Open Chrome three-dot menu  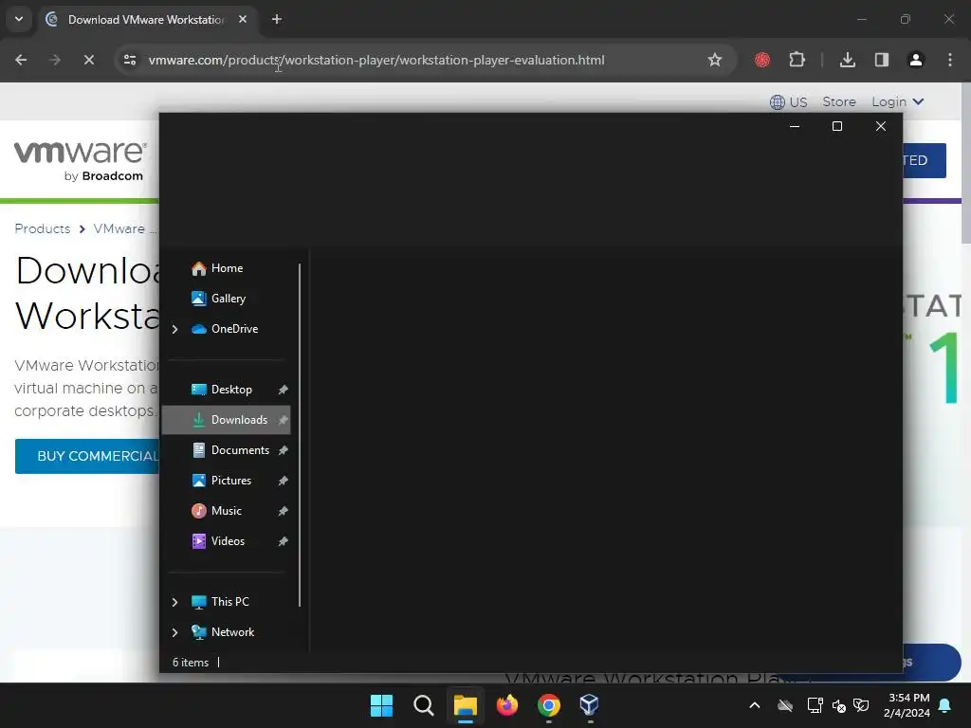(x=950, y=60)
